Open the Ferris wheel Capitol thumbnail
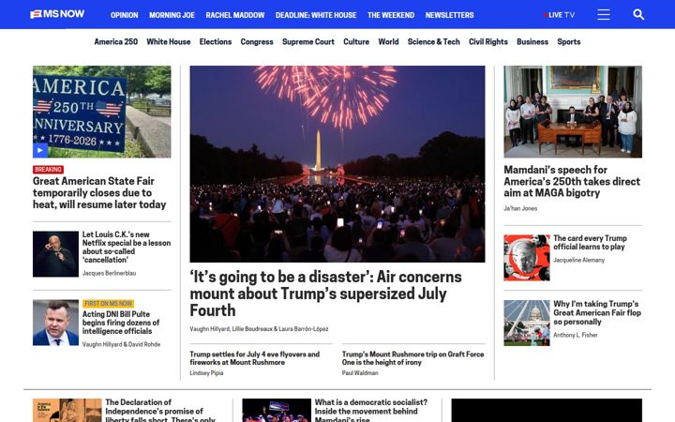Screen dimensions: 675x422 527,323
